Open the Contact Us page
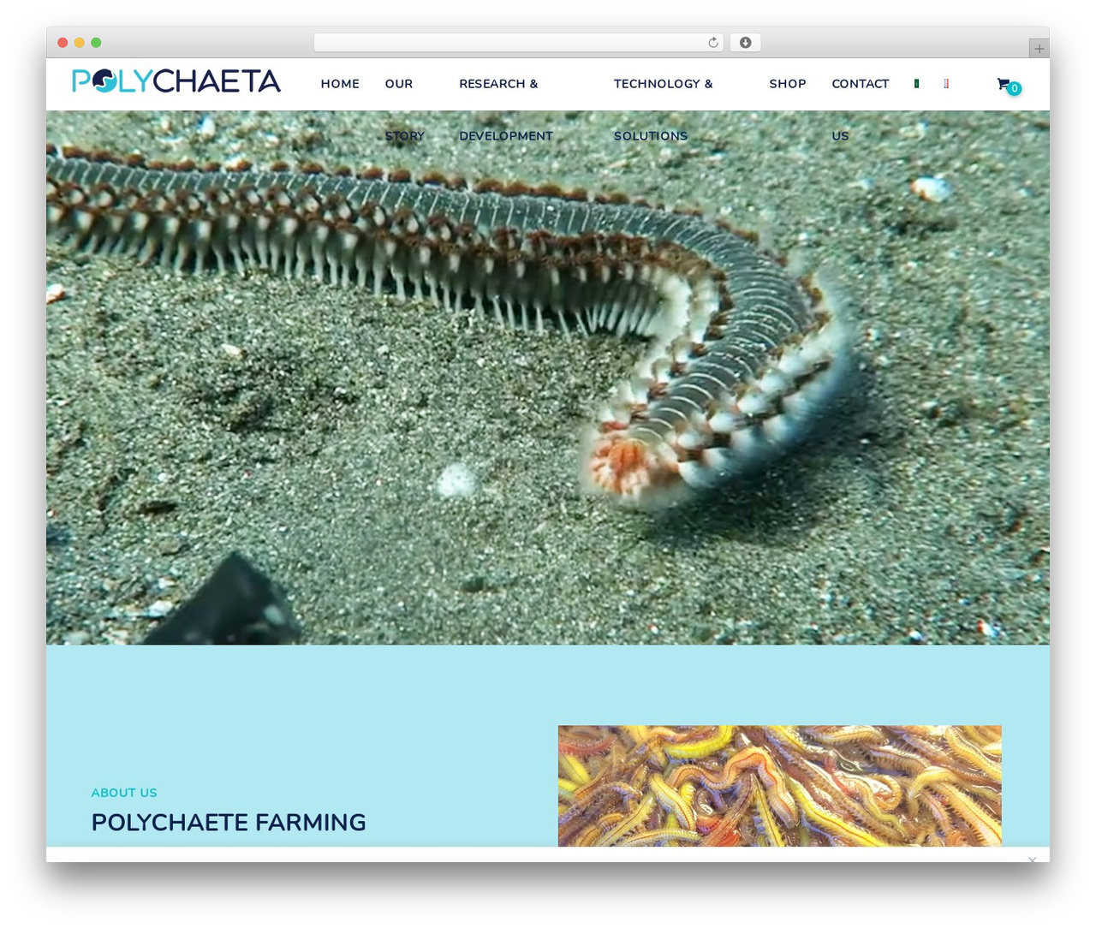Image resolution: width=1096 pixels, height=928 pixels. tap(861, 110)
